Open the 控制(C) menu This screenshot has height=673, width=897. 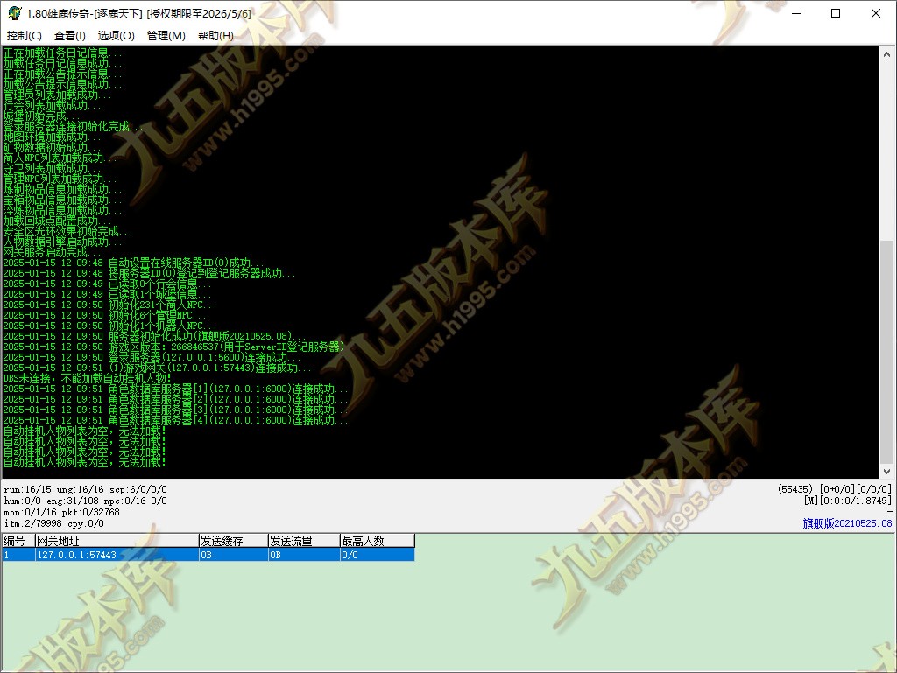pyautogui.click(x=24, y=35)
